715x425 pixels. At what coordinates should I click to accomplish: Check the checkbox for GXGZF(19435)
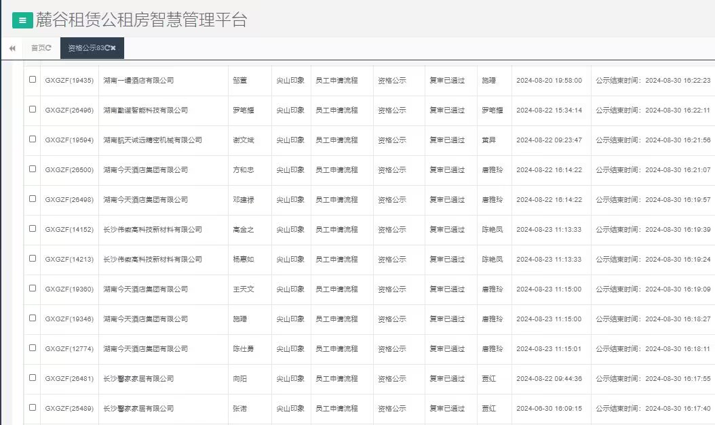(x=32, y=80)
